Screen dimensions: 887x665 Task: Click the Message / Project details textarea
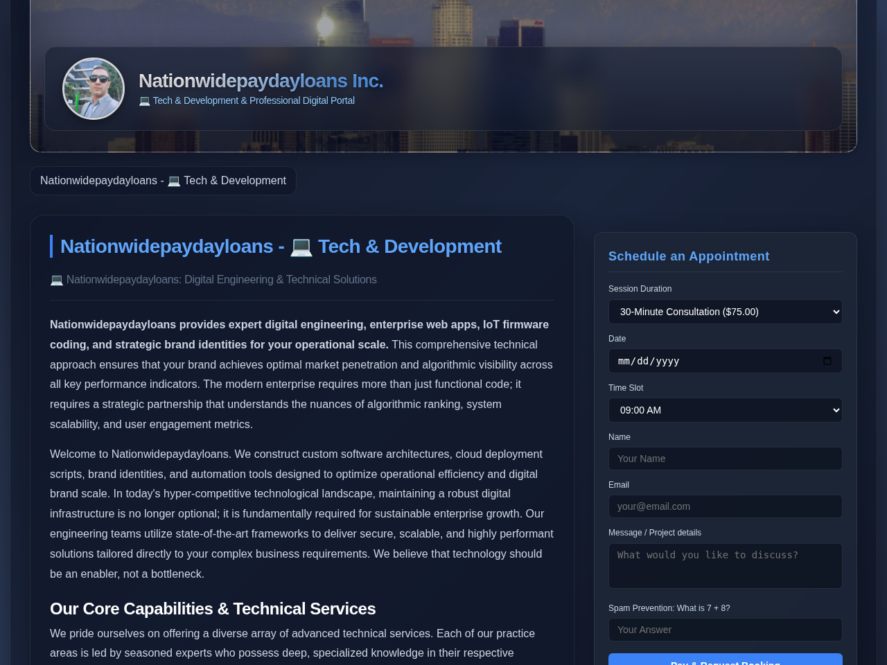click(x=726, y=566)
